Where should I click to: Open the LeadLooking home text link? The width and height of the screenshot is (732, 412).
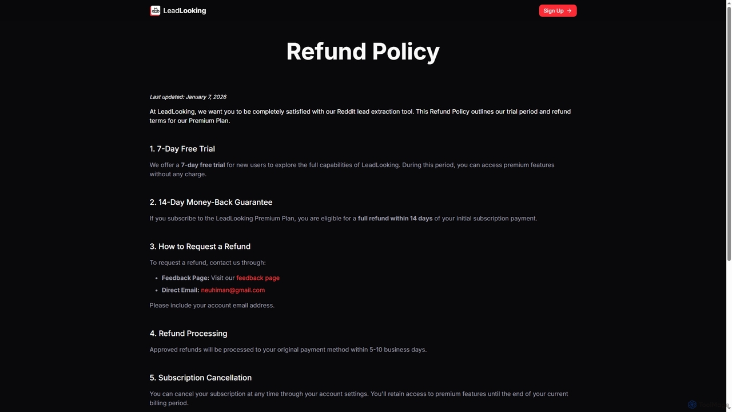(x=185, y=10)
